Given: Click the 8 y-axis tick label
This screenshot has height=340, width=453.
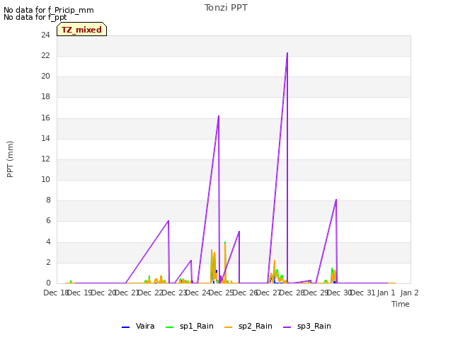Looking at the screenshot, I should pyautogui.click(x=48, y=200).
